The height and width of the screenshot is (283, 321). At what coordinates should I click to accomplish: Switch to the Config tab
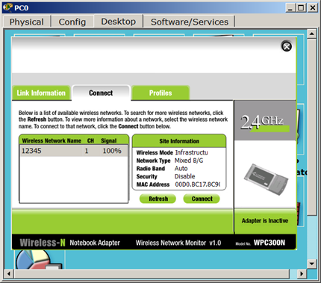(72, 22)
